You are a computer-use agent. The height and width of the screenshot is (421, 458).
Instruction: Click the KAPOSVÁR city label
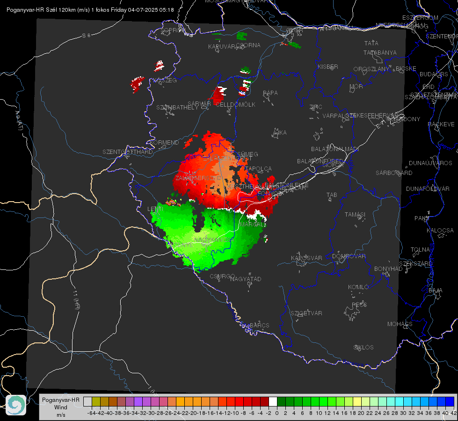306,258
